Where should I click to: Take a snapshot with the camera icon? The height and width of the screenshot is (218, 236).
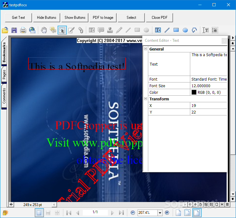coord(215,30)
